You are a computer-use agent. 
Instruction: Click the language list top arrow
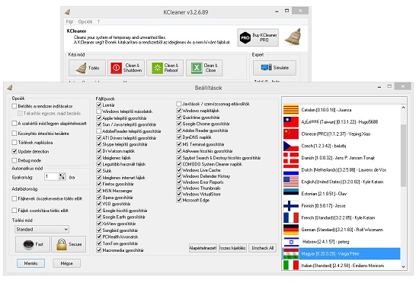point(404,108)
